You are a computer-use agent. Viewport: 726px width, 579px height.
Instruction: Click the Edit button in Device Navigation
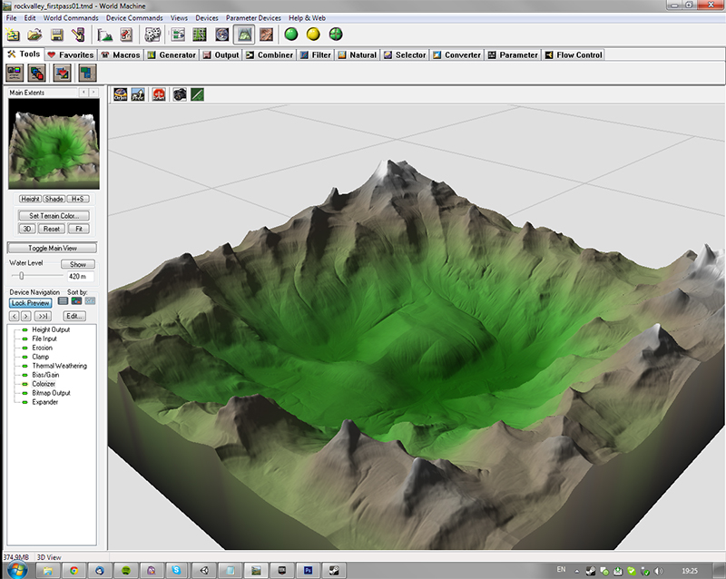(x=74, y=316)
